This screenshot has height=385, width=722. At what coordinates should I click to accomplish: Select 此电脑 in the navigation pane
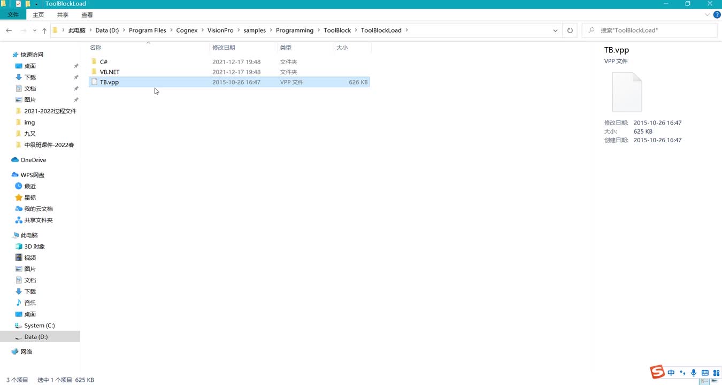pyautogui.click(x=29, y=235)
